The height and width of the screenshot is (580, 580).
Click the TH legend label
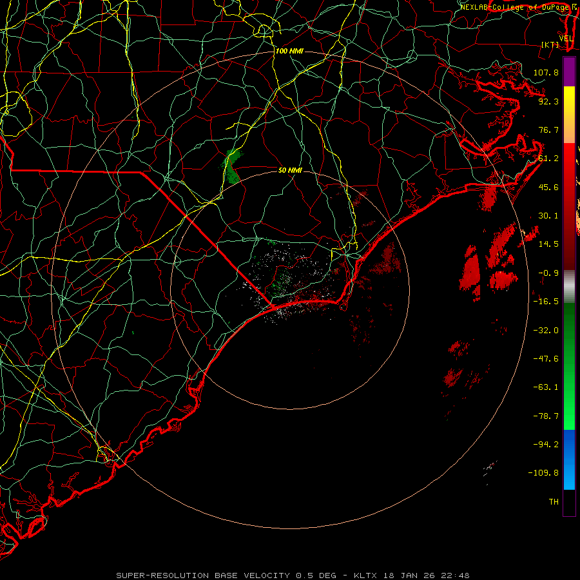pyautogui.click(x=554, y=501)
